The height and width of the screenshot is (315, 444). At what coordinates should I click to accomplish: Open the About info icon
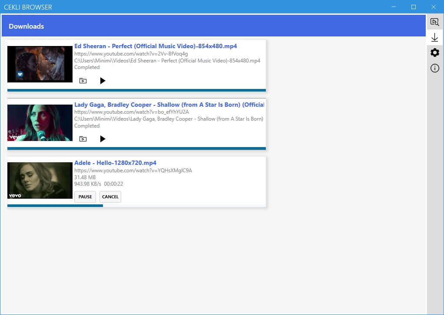tap(434, 68)
